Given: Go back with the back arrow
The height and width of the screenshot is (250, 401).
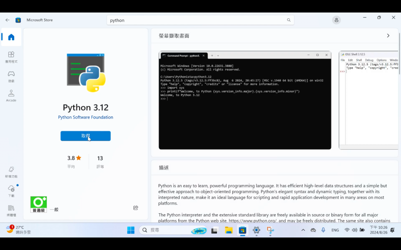Looking at the screenshot, I should [7, 20].
